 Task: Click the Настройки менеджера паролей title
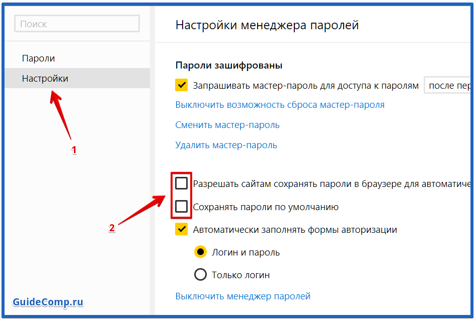(267, 25)
